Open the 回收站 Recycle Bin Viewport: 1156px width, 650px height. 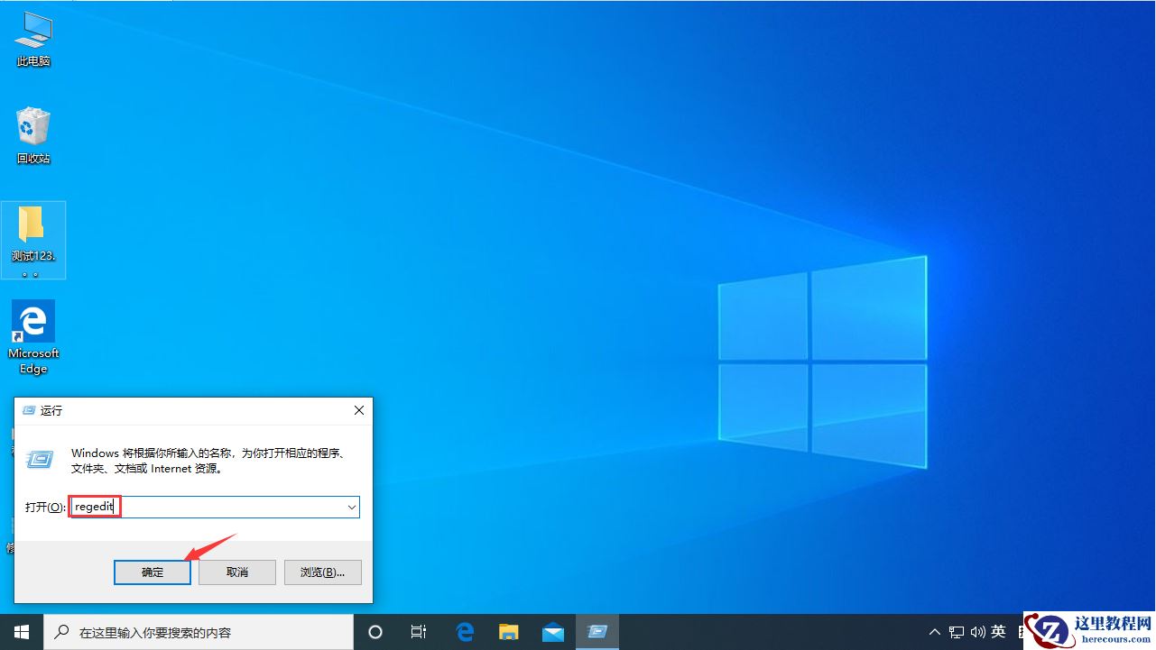[33, 131]
